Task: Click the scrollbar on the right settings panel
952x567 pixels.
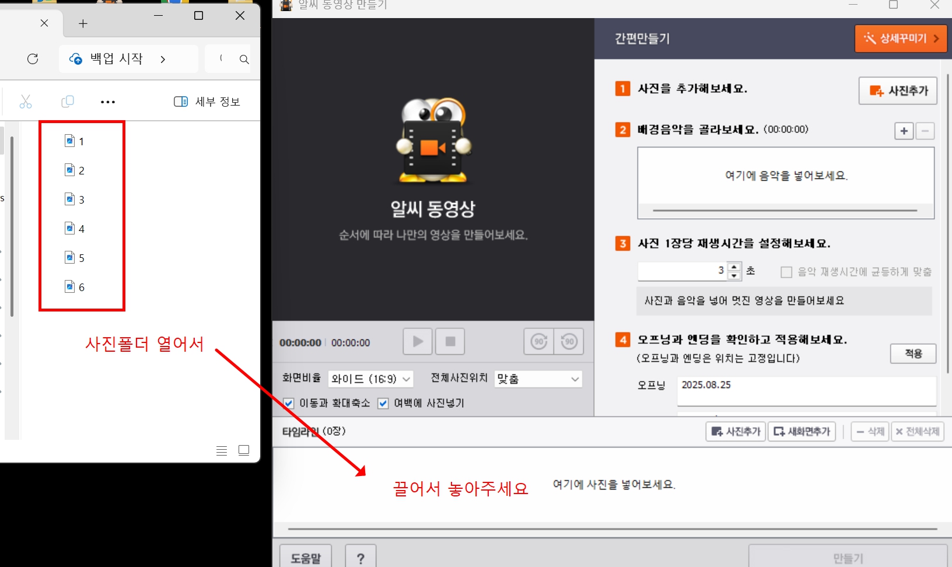Action: click(x=948, y=225)
